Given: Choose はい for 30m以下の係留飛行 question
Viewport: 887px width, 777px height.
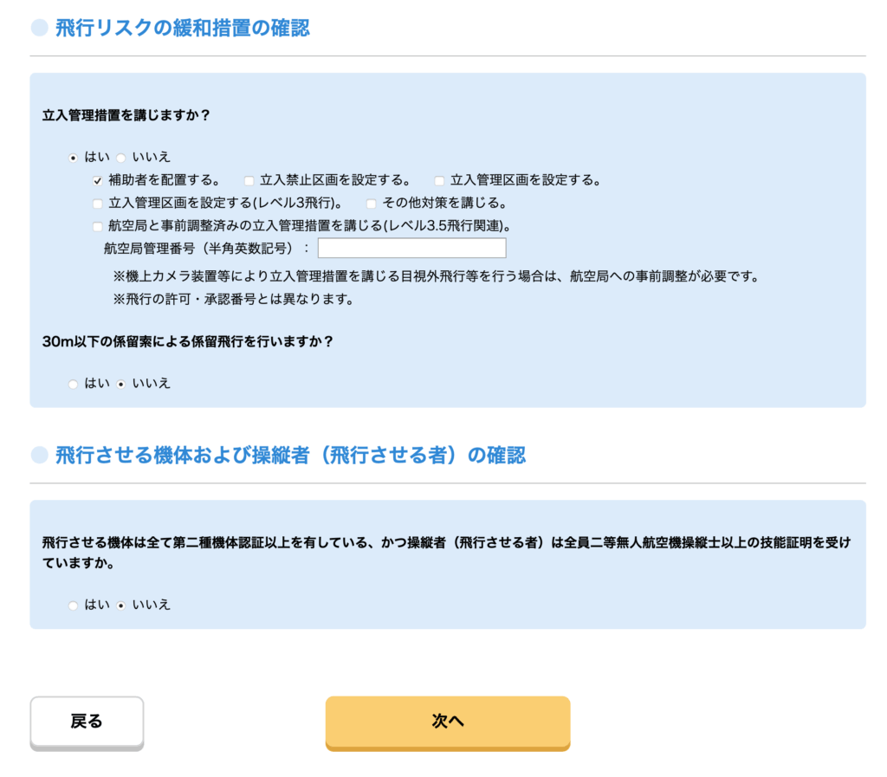Looking at the screenshot, I should tap(73, 384).
